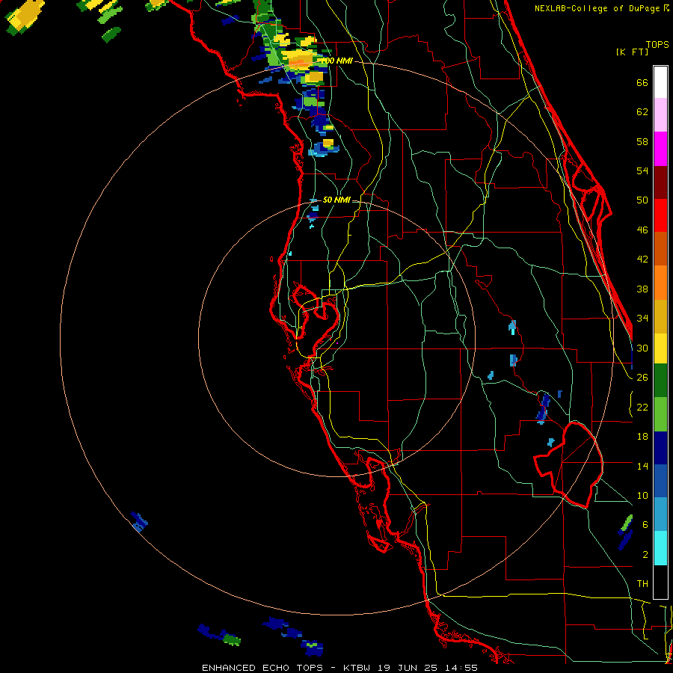Click the legend value "2"

click(x=645, y=555)
